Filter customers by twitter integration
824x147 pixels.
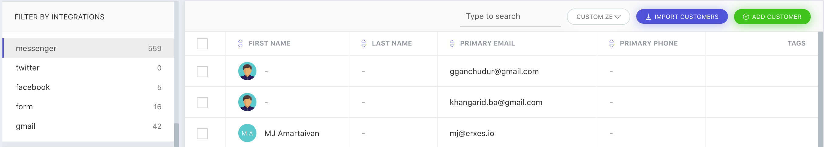tap(88, 68)
